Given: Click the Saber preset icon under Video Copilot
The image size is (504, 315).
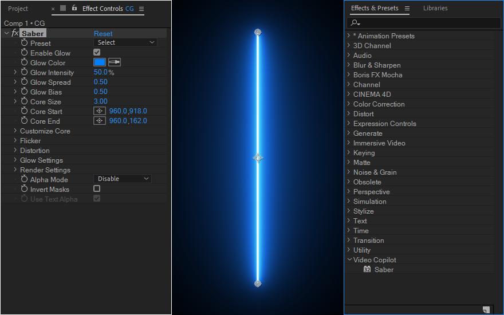Looking at the screenshot, I should pyautogui.click(x=367, y=269).
